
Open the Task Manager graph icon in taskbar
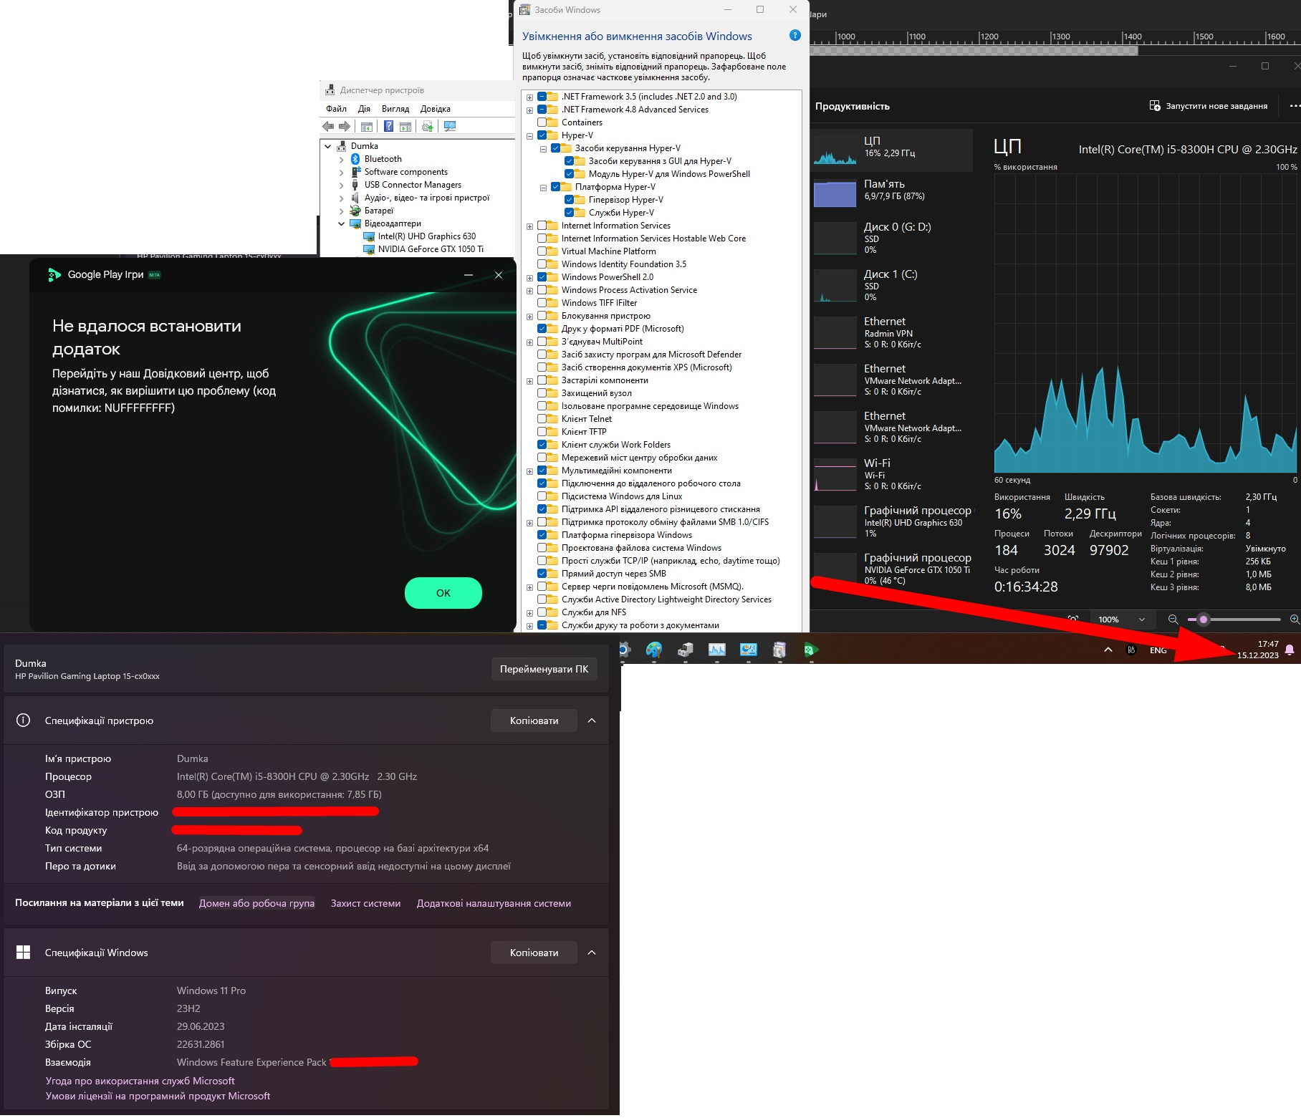tap(717, 650)
